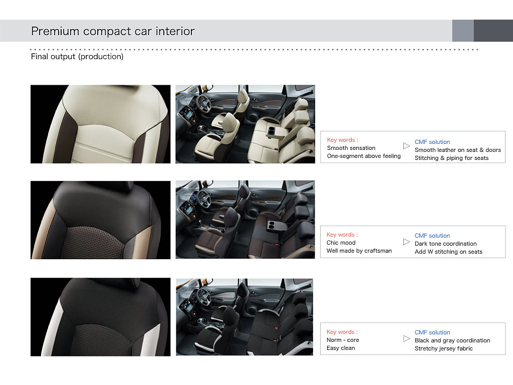Click the 'Norm - core' text
This screenshot has height=385, width=513.
[343, 340]
